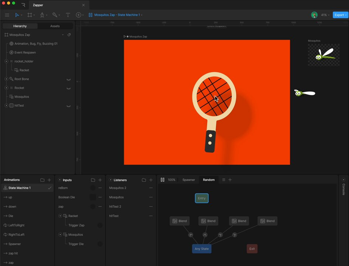Toggle the Boolean Die input checkbox
The image size is (349, 266).
(x=93, y=197)
